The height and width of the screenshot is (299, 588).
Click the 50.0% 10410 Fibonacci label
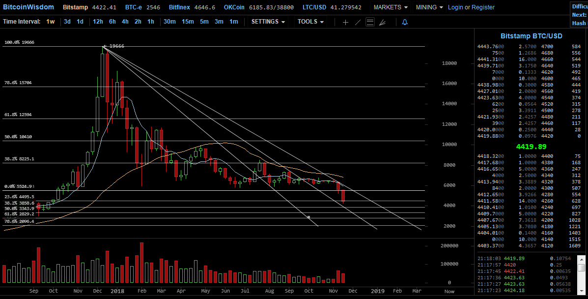tap(18, 137)
